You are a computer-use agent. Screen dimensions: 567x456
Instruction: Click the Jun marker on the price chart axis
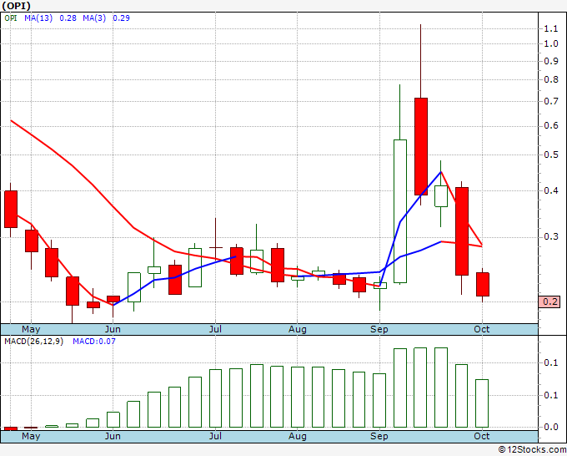tap(113, 329)
